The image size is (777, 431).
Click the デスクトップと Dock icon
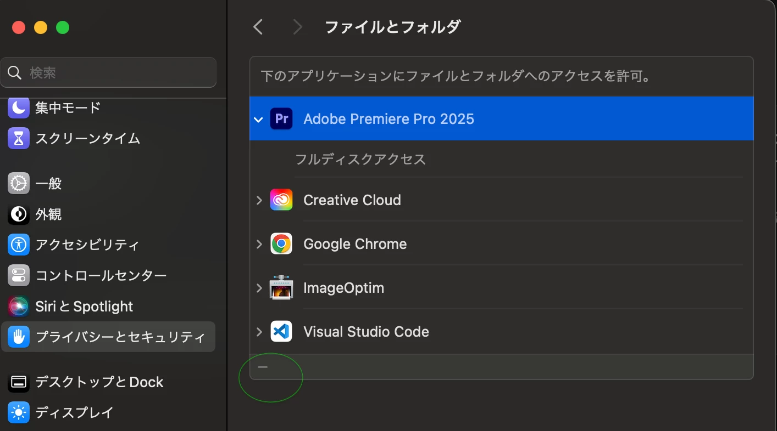tap(19, 382)
